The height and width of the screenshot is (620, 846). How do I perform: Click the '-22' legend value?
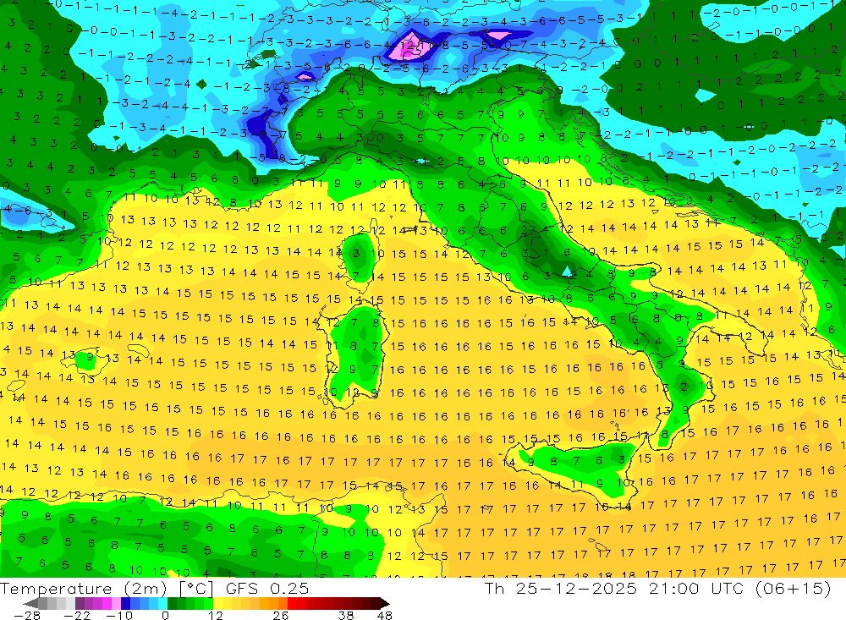click(x=77, y=615)
